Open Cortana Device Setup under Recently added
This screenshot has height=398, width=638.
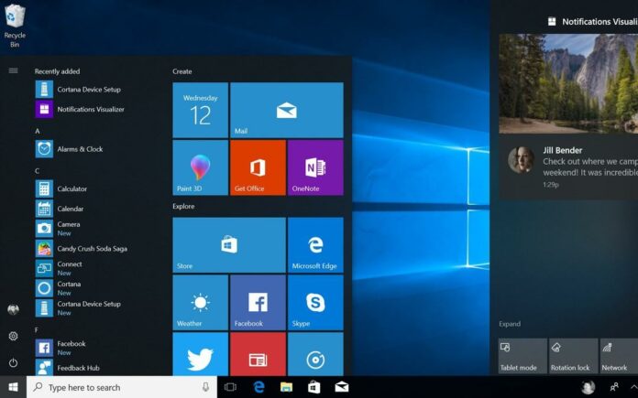(x=78, y=90)
